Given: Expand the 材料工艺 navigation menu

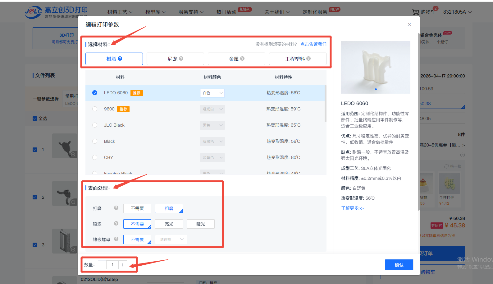Looking at the screenshot, I should pyautogui.click(x=120, y=12).
